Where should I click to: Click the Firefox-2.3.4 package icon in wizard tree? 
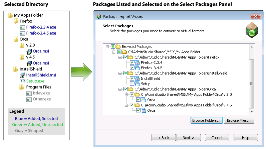tap(137, 63)
